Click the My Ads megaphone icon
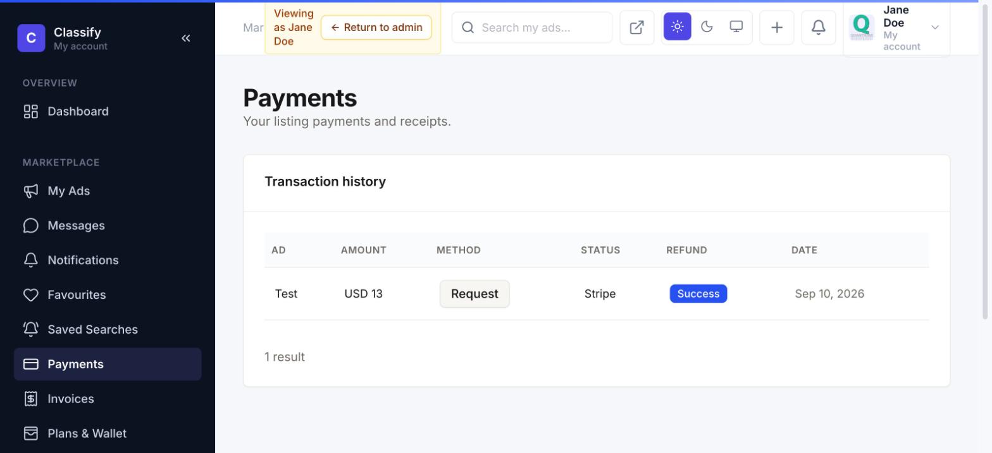The image size is (992, 453). click(30, 191)
